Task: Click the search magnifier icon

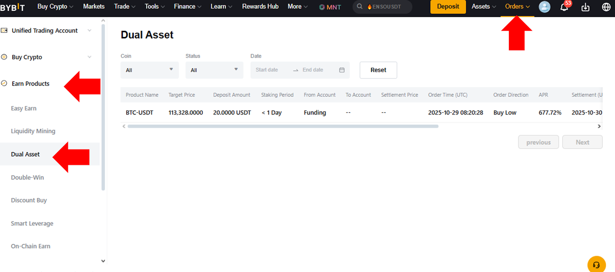Action: [359, 7]
